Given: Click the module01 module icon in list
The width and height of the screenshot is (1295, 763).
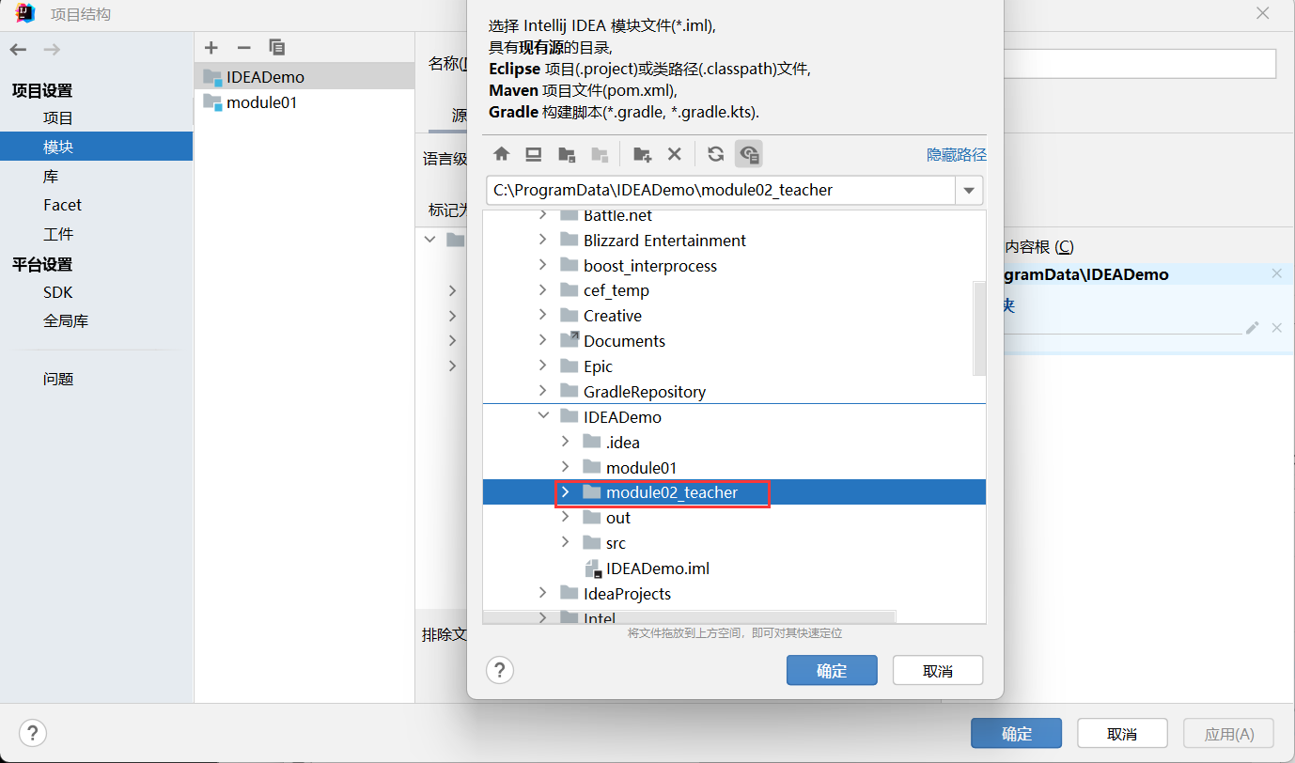Looking at the screenshot, I should [212, 102].
